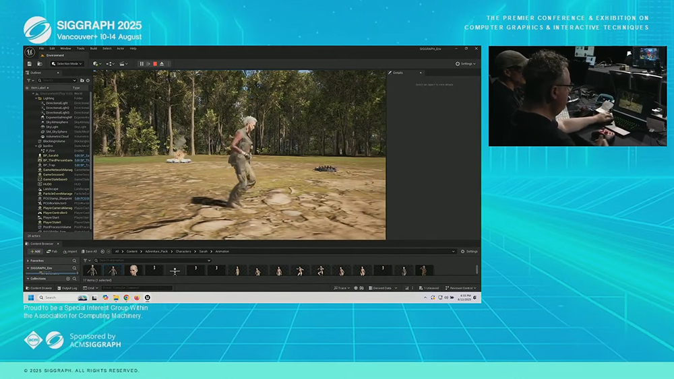Image resolution: width=674 pixels, height=379 pixels.
Task: Click Add collection plus icon in Collections
Action: pos(68,279)
